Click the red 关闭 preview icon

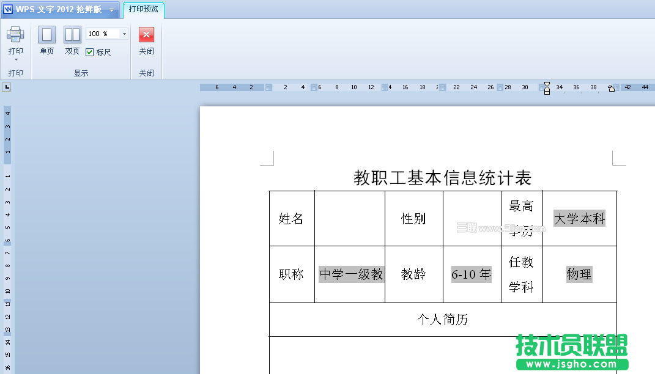[x=146, y=35]
